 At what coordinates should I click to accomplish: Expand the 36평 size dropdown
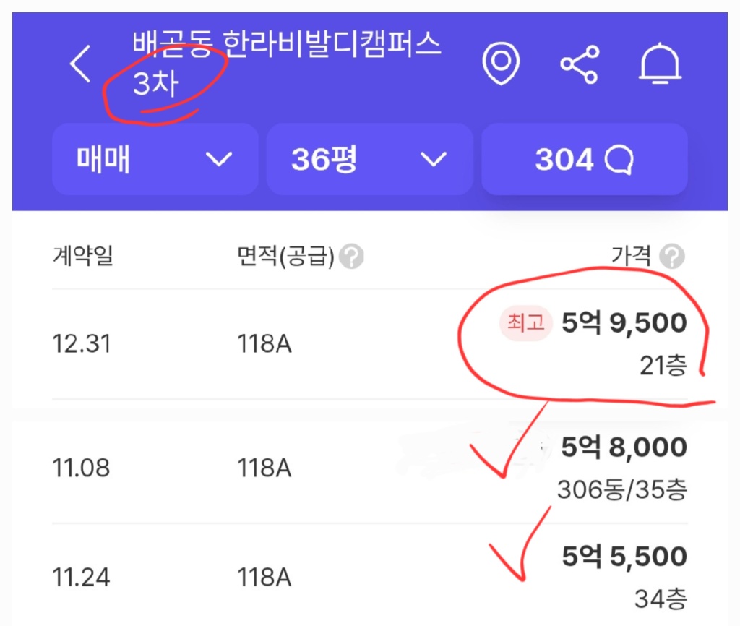(x=369, y=159)
